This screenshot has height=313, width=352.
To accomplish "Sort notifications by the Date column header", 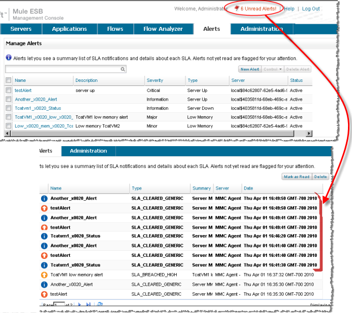I will click(248, 188).
